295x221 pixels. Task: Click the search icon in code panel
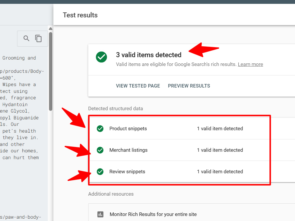point(26,38)
